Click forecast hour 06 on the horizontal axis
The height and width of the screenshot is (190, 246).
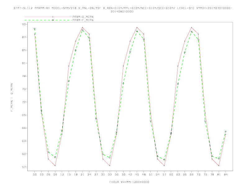click(48, 174)
